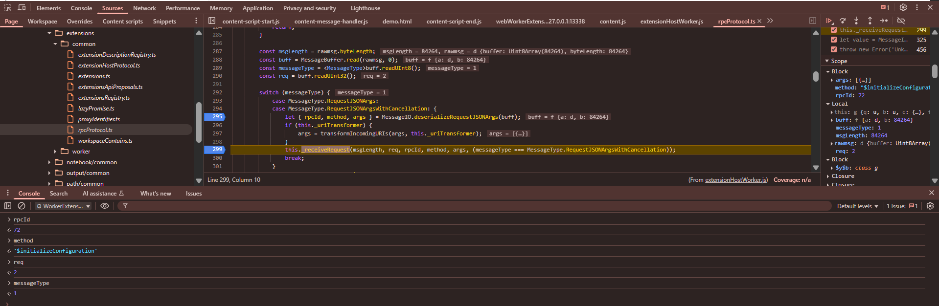Screen dimensions: 939x306
Task: Click the file navigator scrollbar thumb
Action: click(199, 122)
